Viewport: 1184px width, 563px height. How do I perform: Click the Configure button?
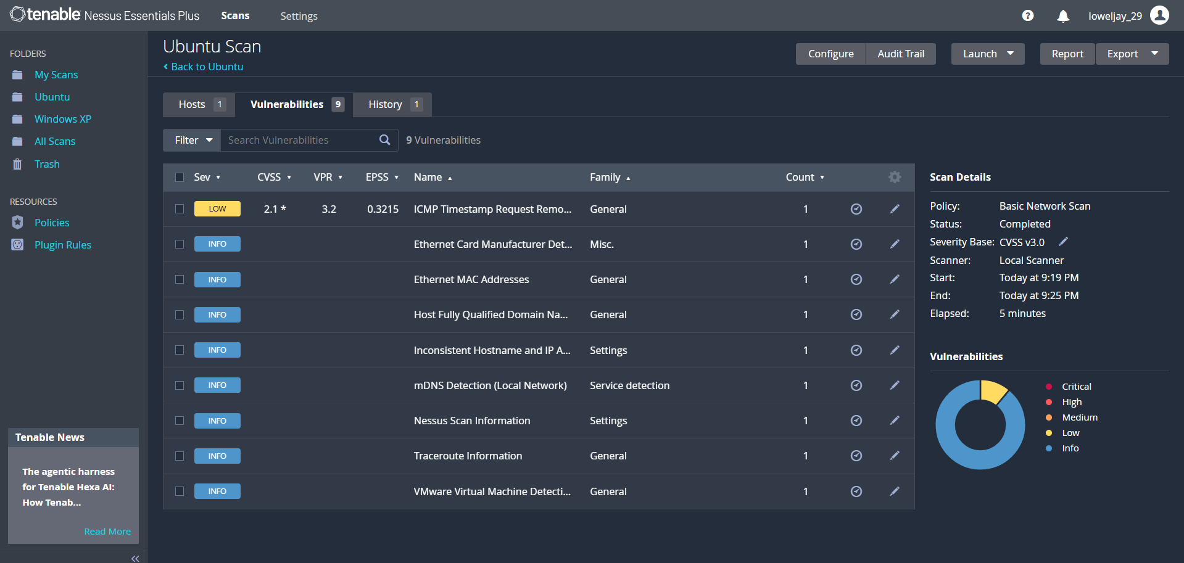pyautogui.click(x=830, y=54)
